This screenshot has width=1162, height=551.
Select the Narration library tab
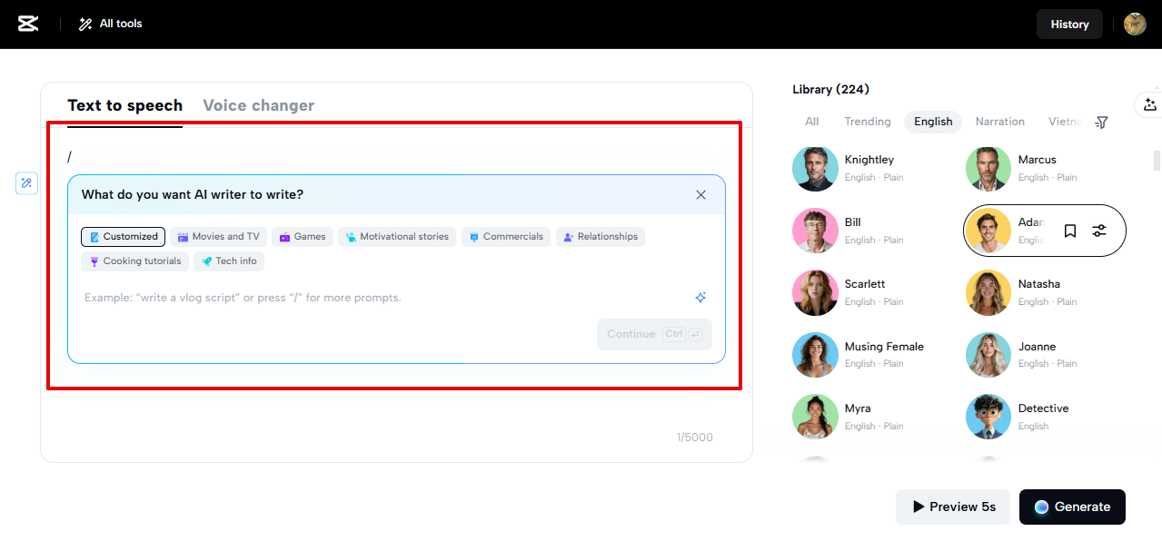pyautogui.click(x=999, y=122)
